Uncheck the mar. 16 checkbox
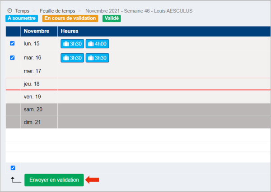Viewport: 271px width, 192px height. 13,58
